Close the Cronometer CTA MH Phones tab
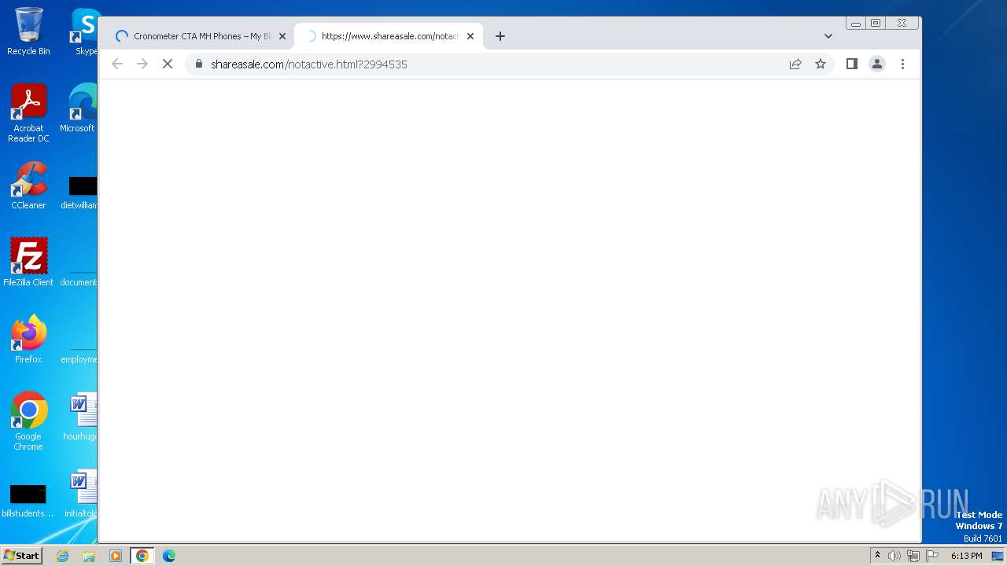The height and width of the screenshot is (566, 1007). coord(282,36)
